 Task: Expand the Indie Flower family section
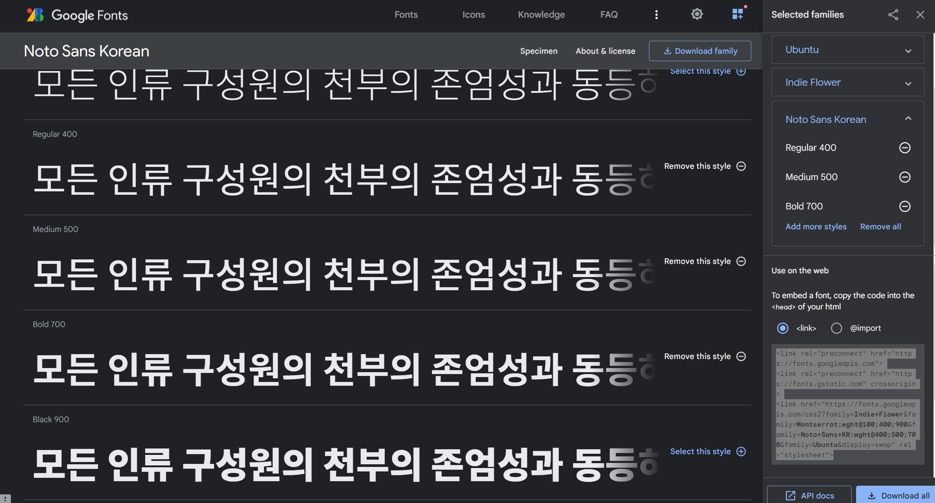click(x=908, y=84)
